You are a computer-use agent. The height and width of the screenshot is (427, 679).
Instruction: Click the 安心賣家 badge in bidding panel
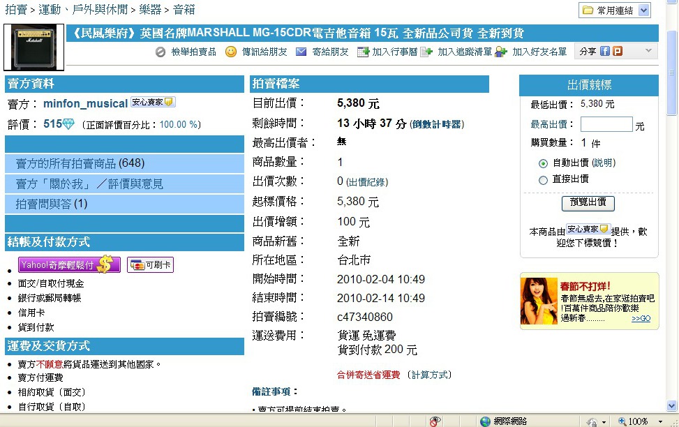pos(588,229)
